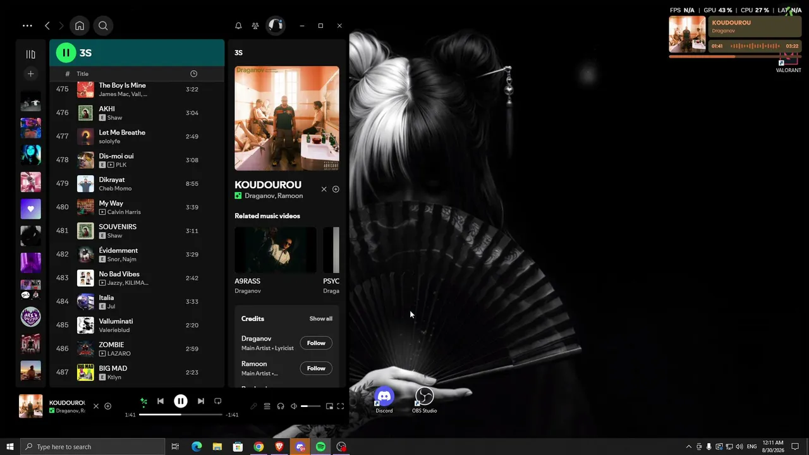809x455 pixels.
Task: Select track ZOMBIE
Action: tap(137, 349)
